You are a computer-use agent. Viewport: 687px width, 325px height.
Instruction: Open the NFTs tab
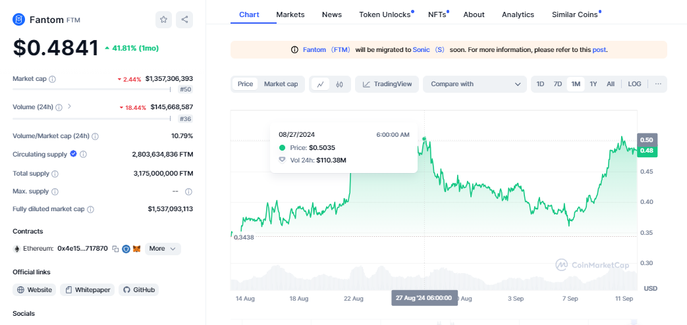tap(437, 14)
